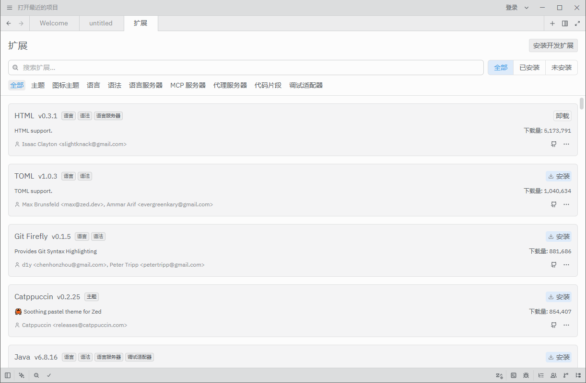
Task: Install the Catppuccin extension
Action: 559,297
